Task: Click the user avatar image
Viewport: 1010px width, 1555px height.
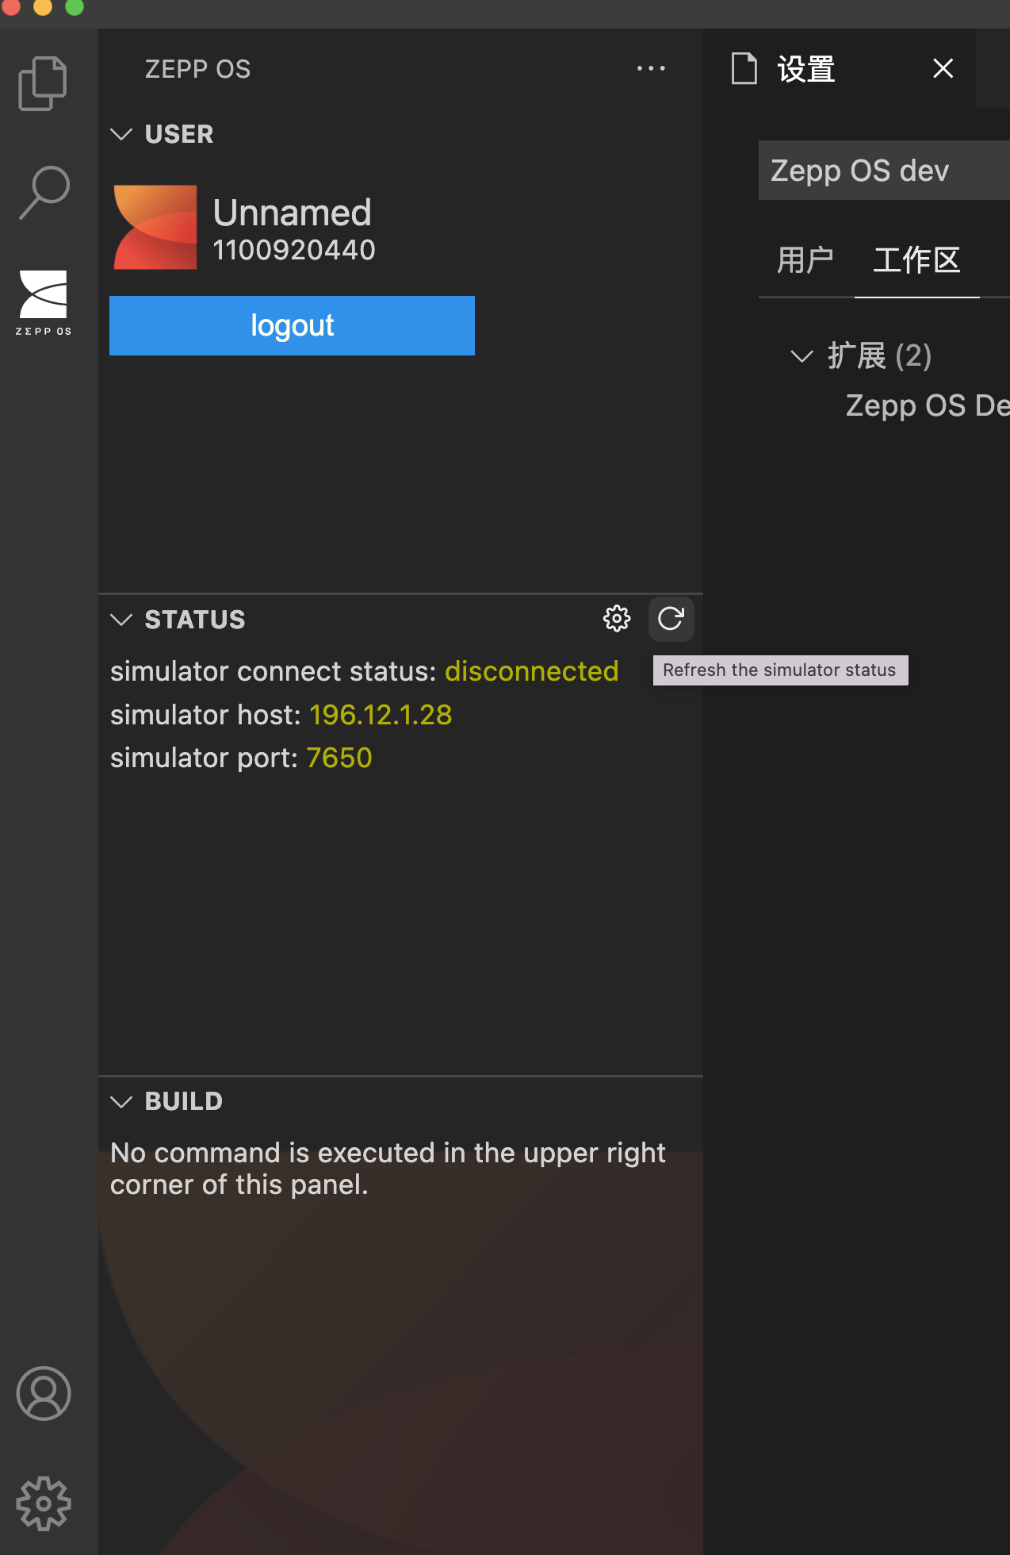Action: pos(155,228)
